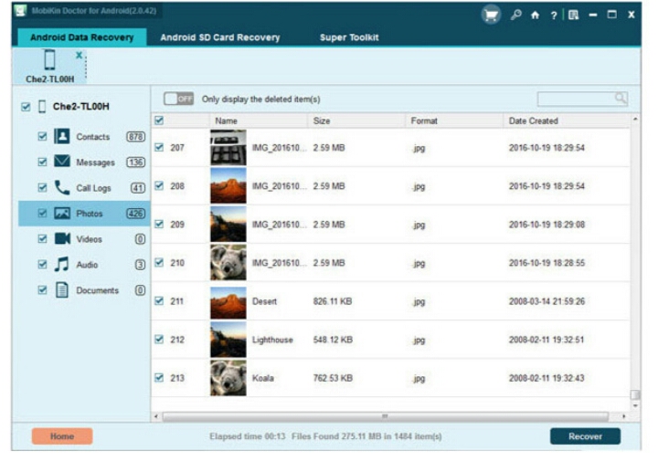Image resolution: width=658 pixels, height=461 pixels.
Task: Click the key register icon
Action: [x=517, y=15]
